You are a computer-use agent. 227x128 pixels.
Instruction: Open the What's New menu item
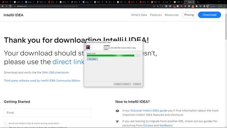coord(139,15)
